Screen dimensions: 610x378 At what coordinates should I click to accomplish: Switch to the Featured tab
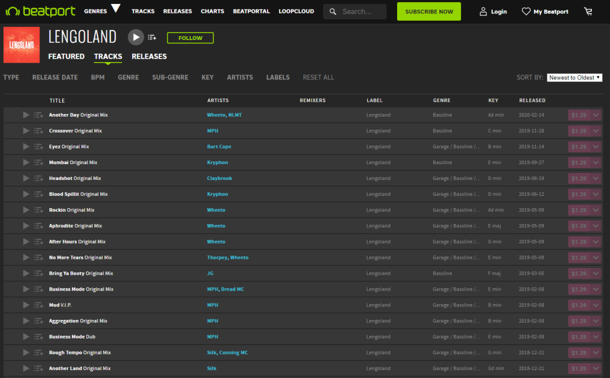tap(66, 56)
